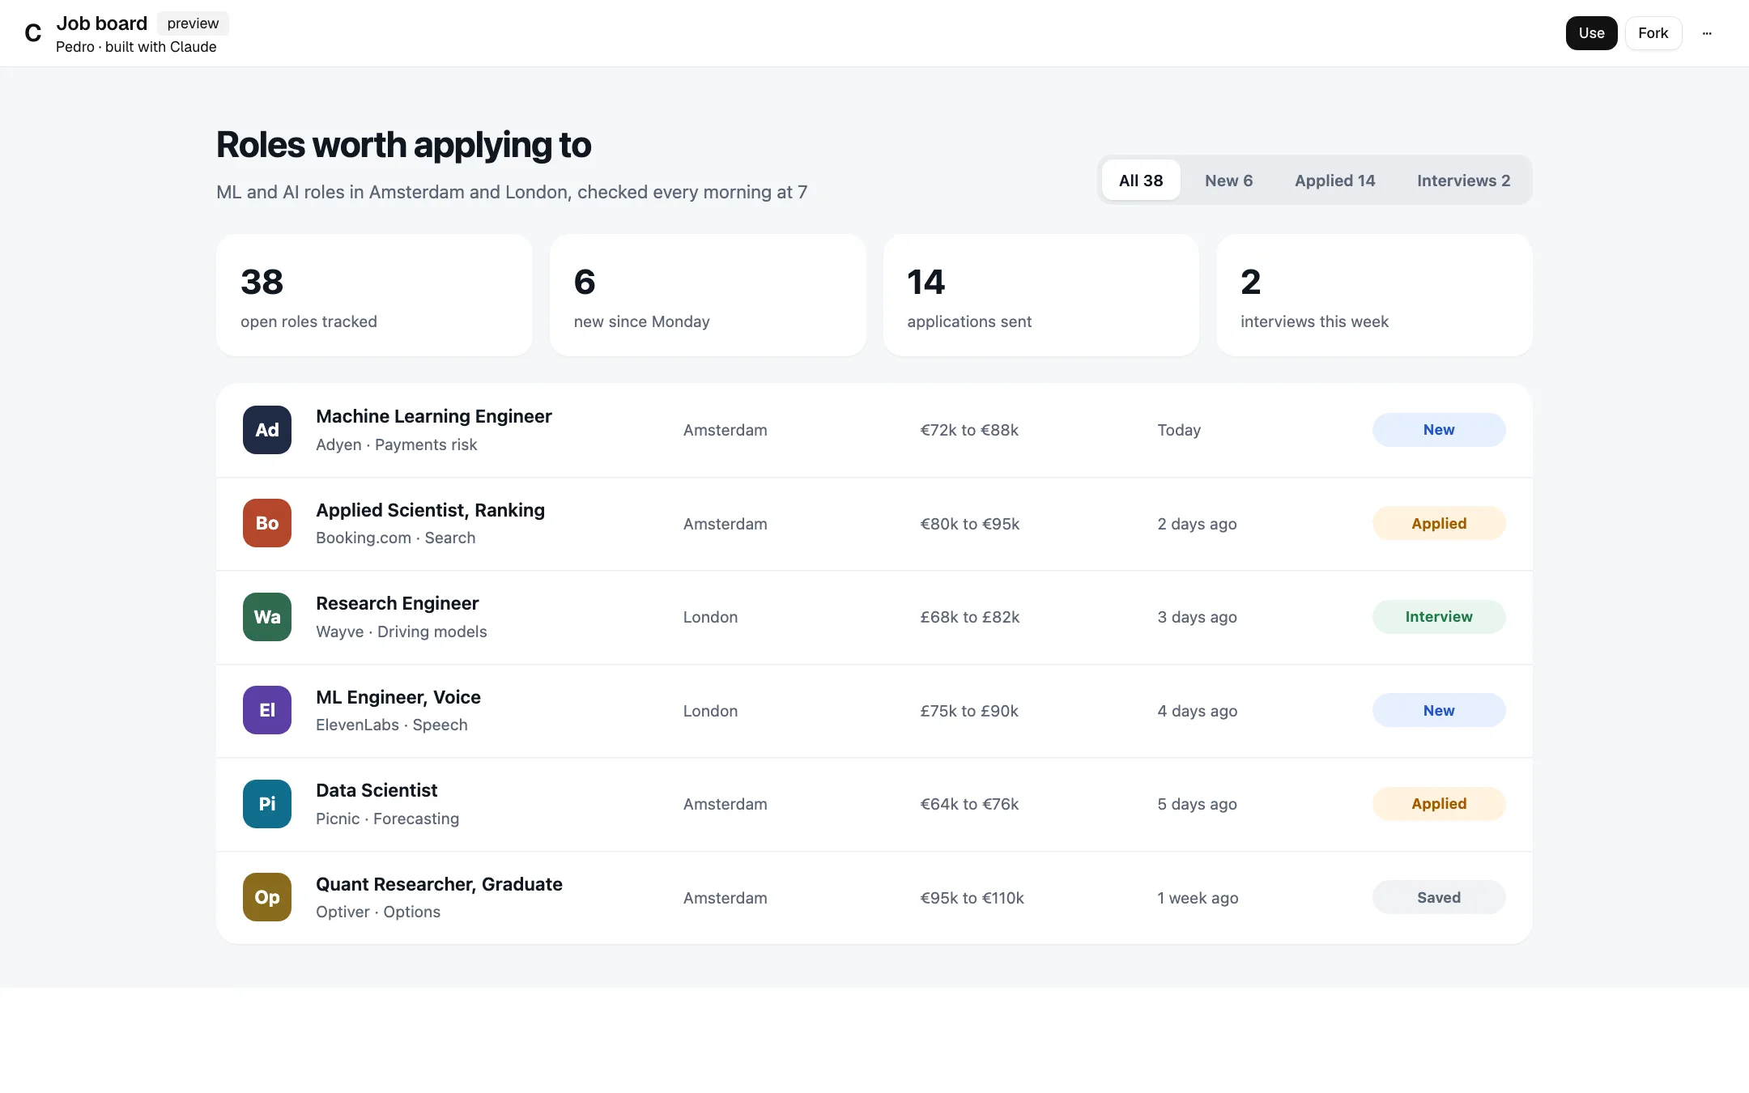The width and height of the screenshot is (1749, 1093).
Task: Click the Booking.com 'Bo' logo tile
Action: pyautogui.click(x=267, y=523)
